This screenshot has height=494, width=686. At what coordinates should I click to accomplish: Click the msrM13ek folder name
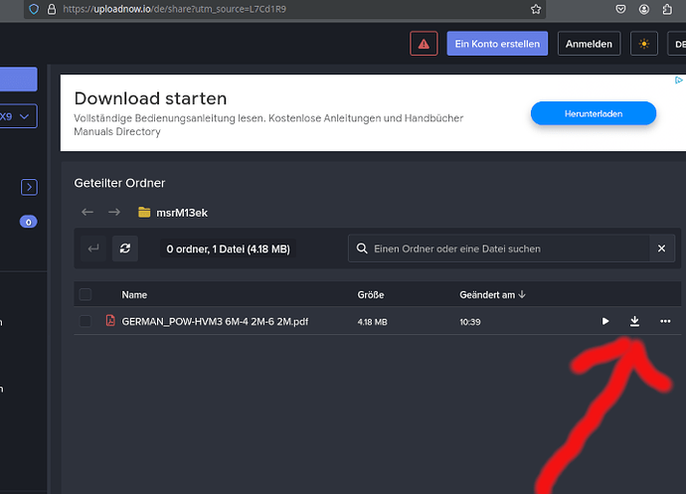(x=182, y=213)
